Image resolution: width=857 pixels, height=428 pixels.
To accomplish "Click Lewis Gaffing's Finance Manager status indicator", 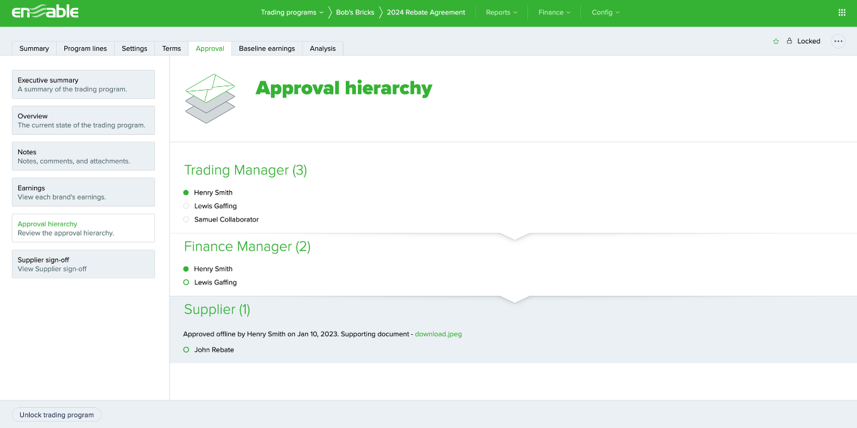I will tap(185, 282).
